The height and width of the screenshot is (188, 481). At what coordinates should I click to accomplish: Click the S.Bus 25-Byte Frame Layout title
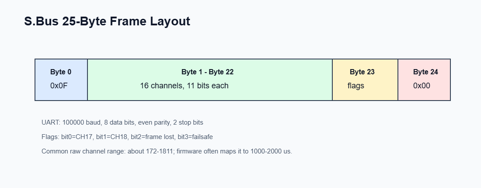[x=107, y=21]
